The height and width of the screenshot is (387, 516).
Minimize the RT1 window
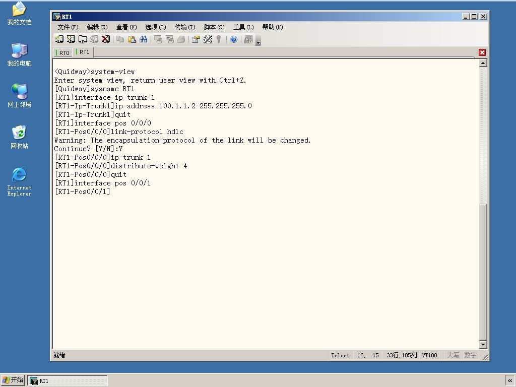click(465, 17)
